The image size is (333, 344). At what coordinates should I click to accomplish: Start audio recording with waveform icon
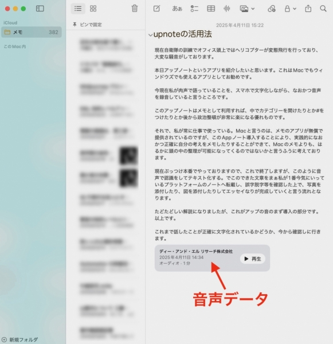(227, 9)
